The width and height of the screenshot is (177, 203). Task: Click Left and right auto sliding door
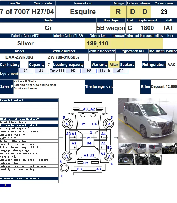35,85
